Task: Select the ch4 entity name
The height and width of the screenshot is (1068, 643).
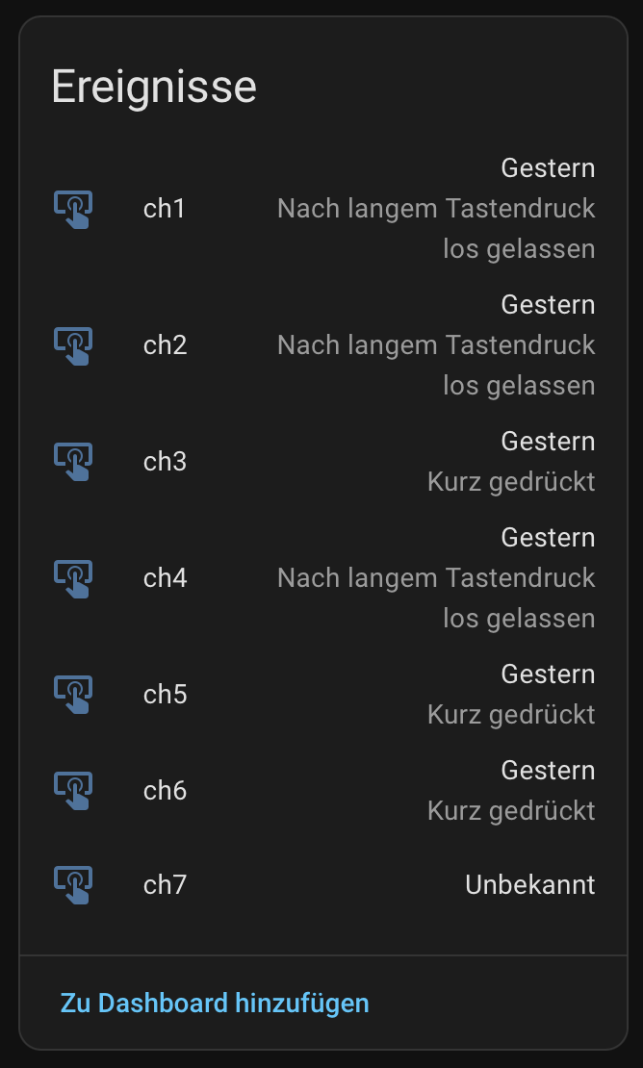Action: pos(165,578)
